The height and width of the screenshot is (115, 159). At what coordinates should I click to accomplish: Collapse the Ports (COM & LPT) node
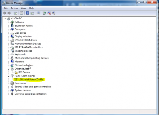(9, 76)
